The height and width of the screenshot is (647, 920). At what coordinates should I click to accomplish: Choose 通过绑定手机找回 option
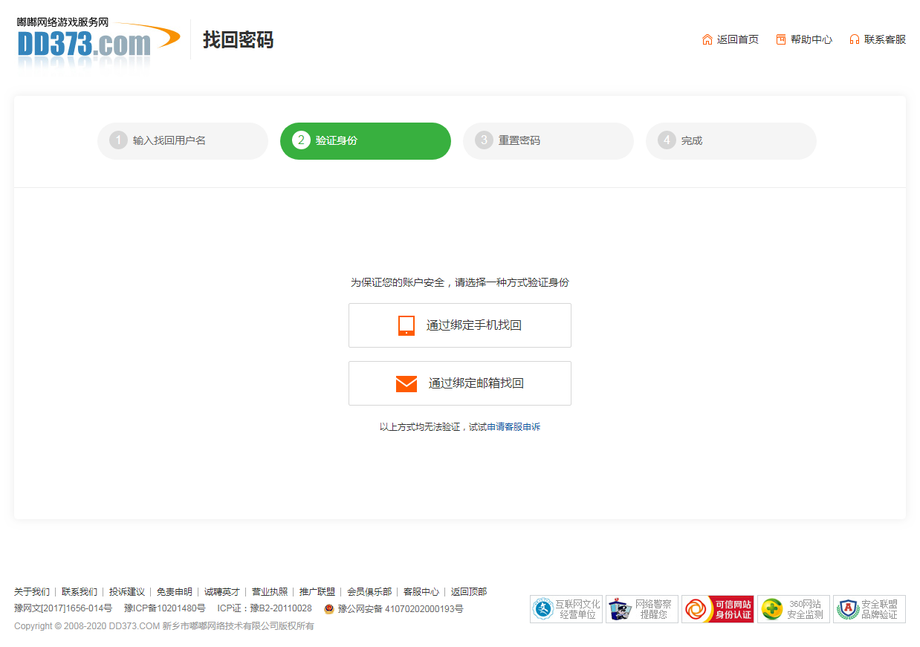pyautogui.click(x=460, y=325)
